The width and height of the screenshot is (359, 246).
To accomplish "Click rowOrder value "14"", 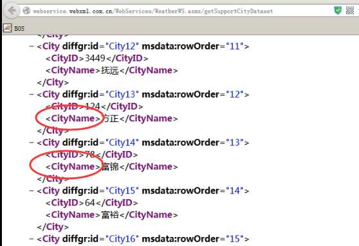I will tap(235, 191).
